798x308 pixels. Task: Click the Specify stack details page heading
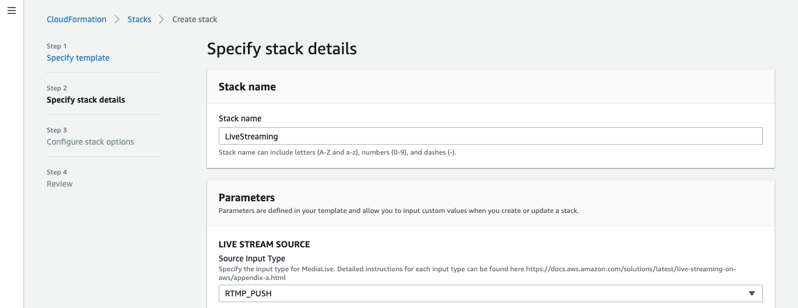pyautogui.click(x=282, y=48)
